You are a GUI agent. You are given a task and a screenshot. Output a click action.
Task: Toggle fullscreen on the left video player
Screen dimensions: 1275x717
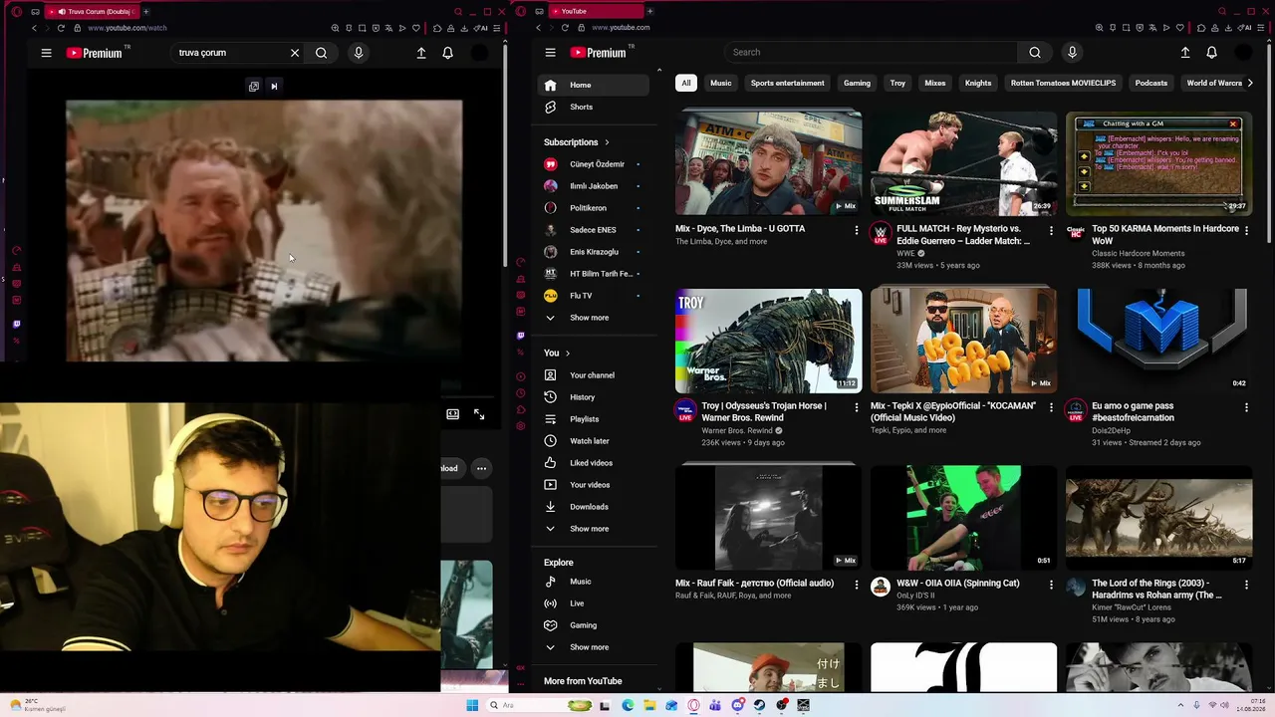(479, 414)
